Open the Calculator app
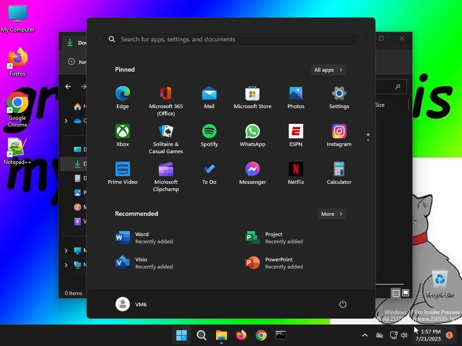 (x=339, y=173)
